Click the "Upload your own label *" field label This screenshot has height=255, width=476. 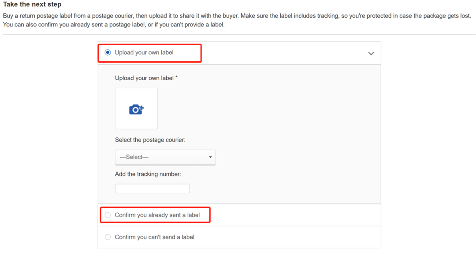point(145,78)
